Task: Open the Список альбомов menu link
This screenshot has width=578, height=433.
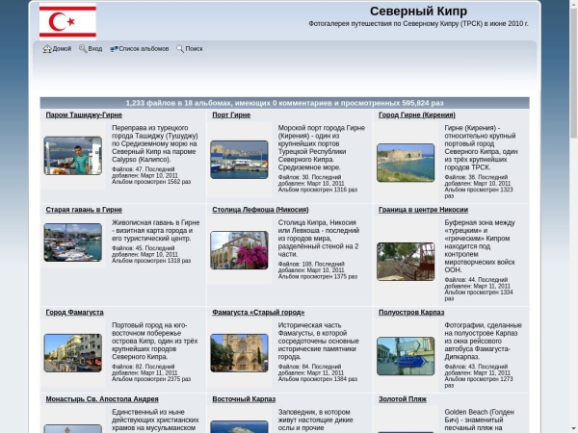Action: [144, 49]
